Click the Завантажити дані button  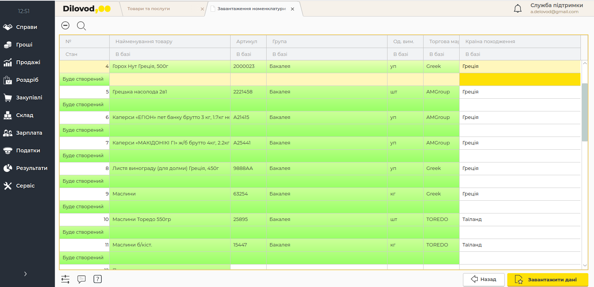point(547,279)
